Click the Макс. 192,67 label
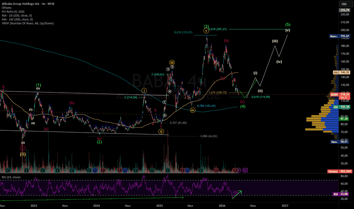Viewport: 354px width, 209px height. [x=340, y=36]
